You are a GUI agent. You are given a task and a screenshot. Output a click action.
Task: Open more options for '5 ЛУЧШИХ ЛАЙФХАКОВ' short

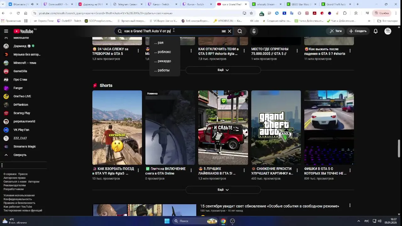[244, 170]
